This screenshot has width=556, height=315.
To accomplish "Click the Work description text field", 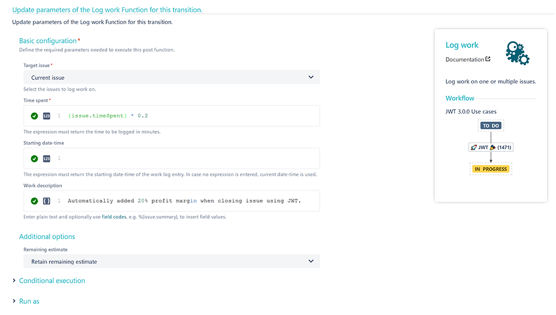I will coord(172,201).
